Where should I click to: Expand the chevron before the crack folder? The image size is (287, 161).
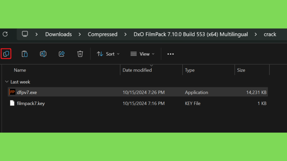256,34
